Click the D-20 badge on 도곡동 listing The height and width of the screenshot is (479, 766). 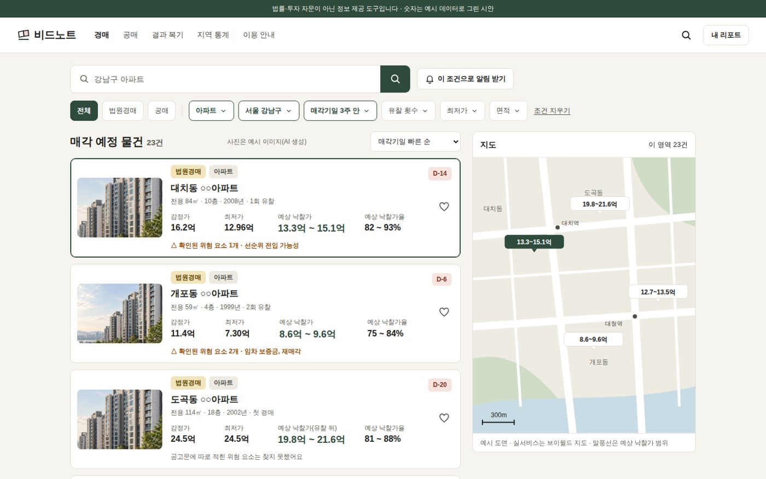[x=440, y=385]
